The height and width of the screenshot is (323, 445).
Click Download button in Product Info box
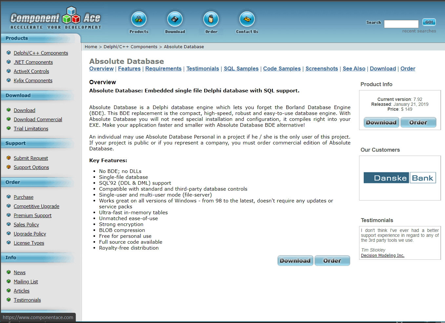[x=381, y=122]
